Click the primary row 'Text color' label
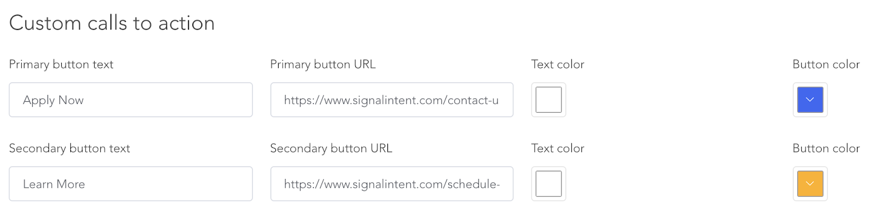The height and width of the screenshot is (224, 892). coord(557,64)
